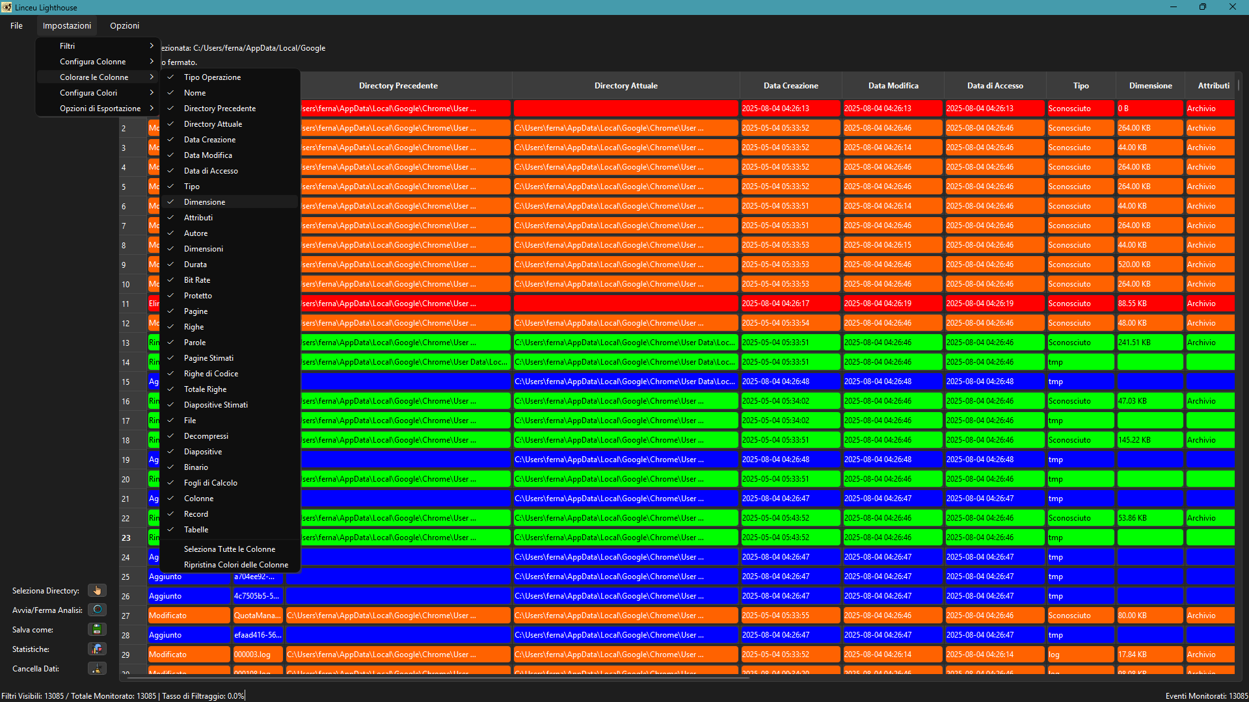Uncheck the Tipo Operazione column coloring
Screen dimensions: 1249x702
click(x=212, y=77)
